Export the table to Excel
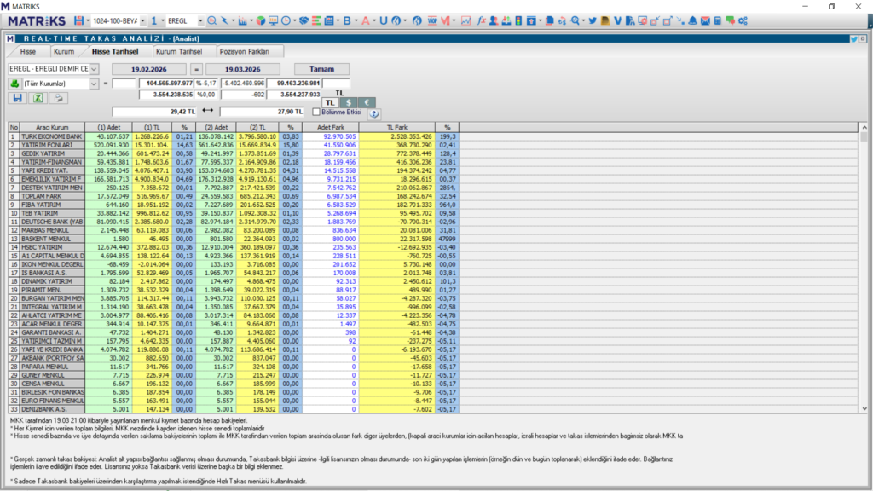Screen dimensions: 873x491 [x=38, y=98]
